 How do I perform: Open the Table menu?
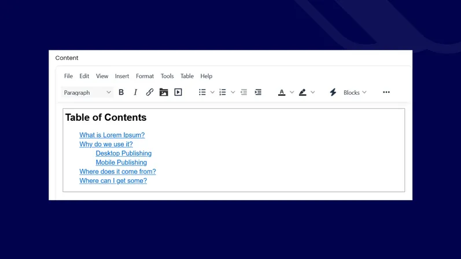pos(187,76)
